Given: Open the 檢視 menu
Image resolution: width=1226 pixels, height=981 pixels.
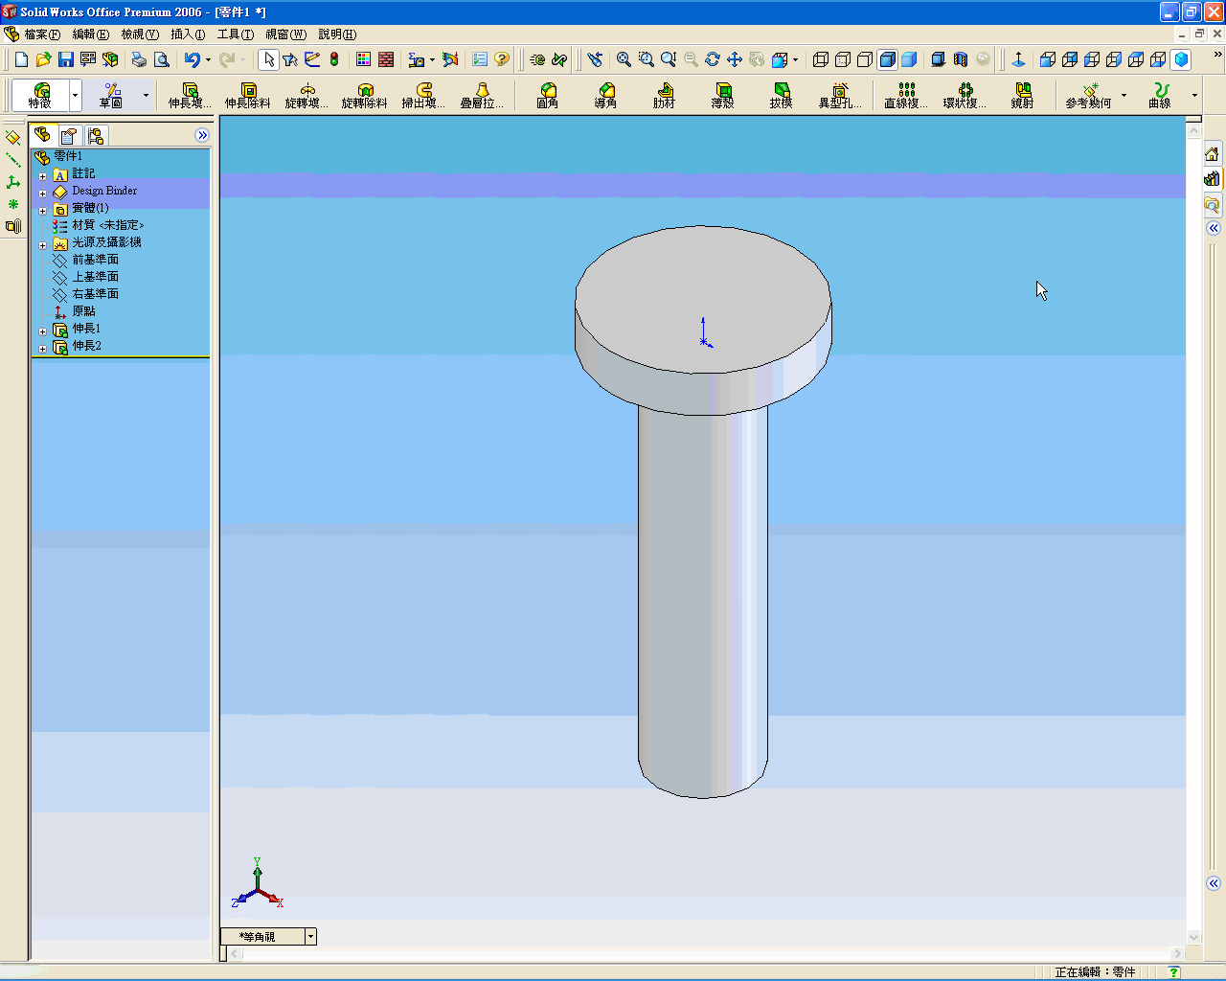Looking at the screenshot, I should pyautogui.click(x=140, y=34).
